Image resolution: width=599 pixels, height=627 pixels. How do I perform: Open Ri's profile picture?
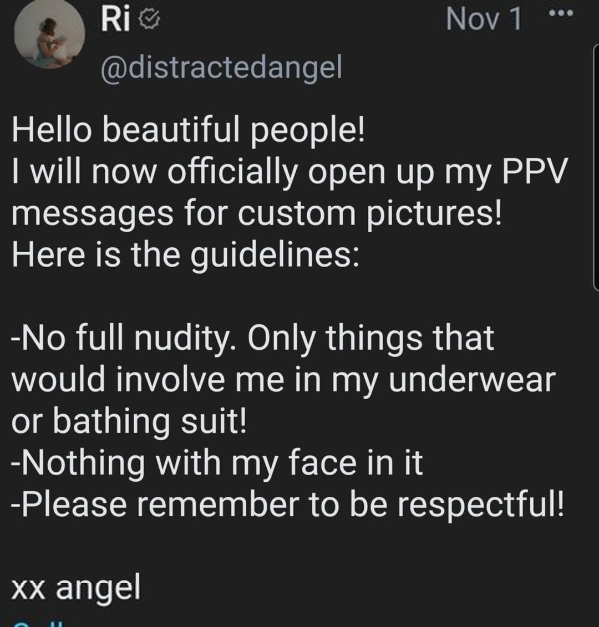point(49,34)
